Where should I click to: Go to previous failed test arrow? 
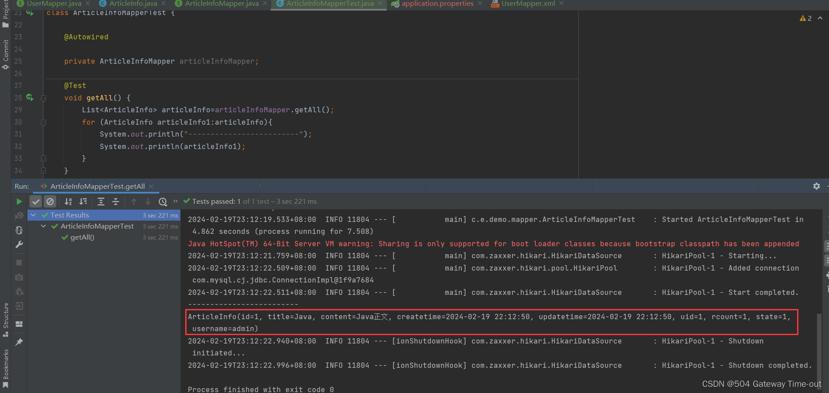tap(134, 202)
